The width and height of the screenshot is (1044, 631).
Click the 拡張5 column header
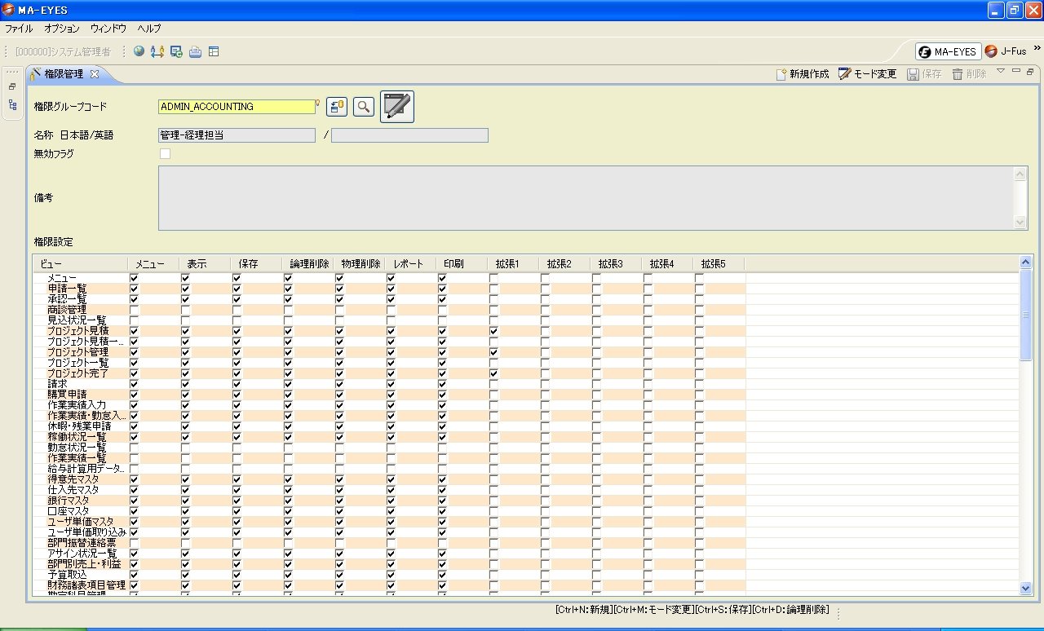pos(719,264)
